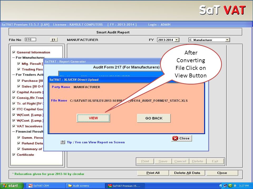Click the GO BACK button
This screenshot has height=189, width=253.
pyautogui.click(x=154, y=118)
